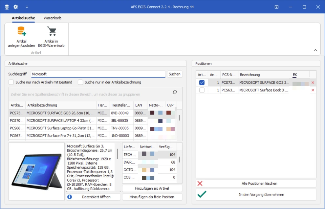Click In den Vorgang übernehmen button
325x209 pixels.
(256, 195)
